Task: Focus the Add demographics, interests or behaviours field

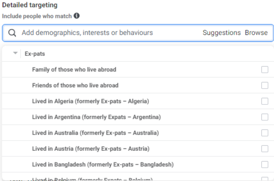Action: pyautogui.click(x=99, y=33)
